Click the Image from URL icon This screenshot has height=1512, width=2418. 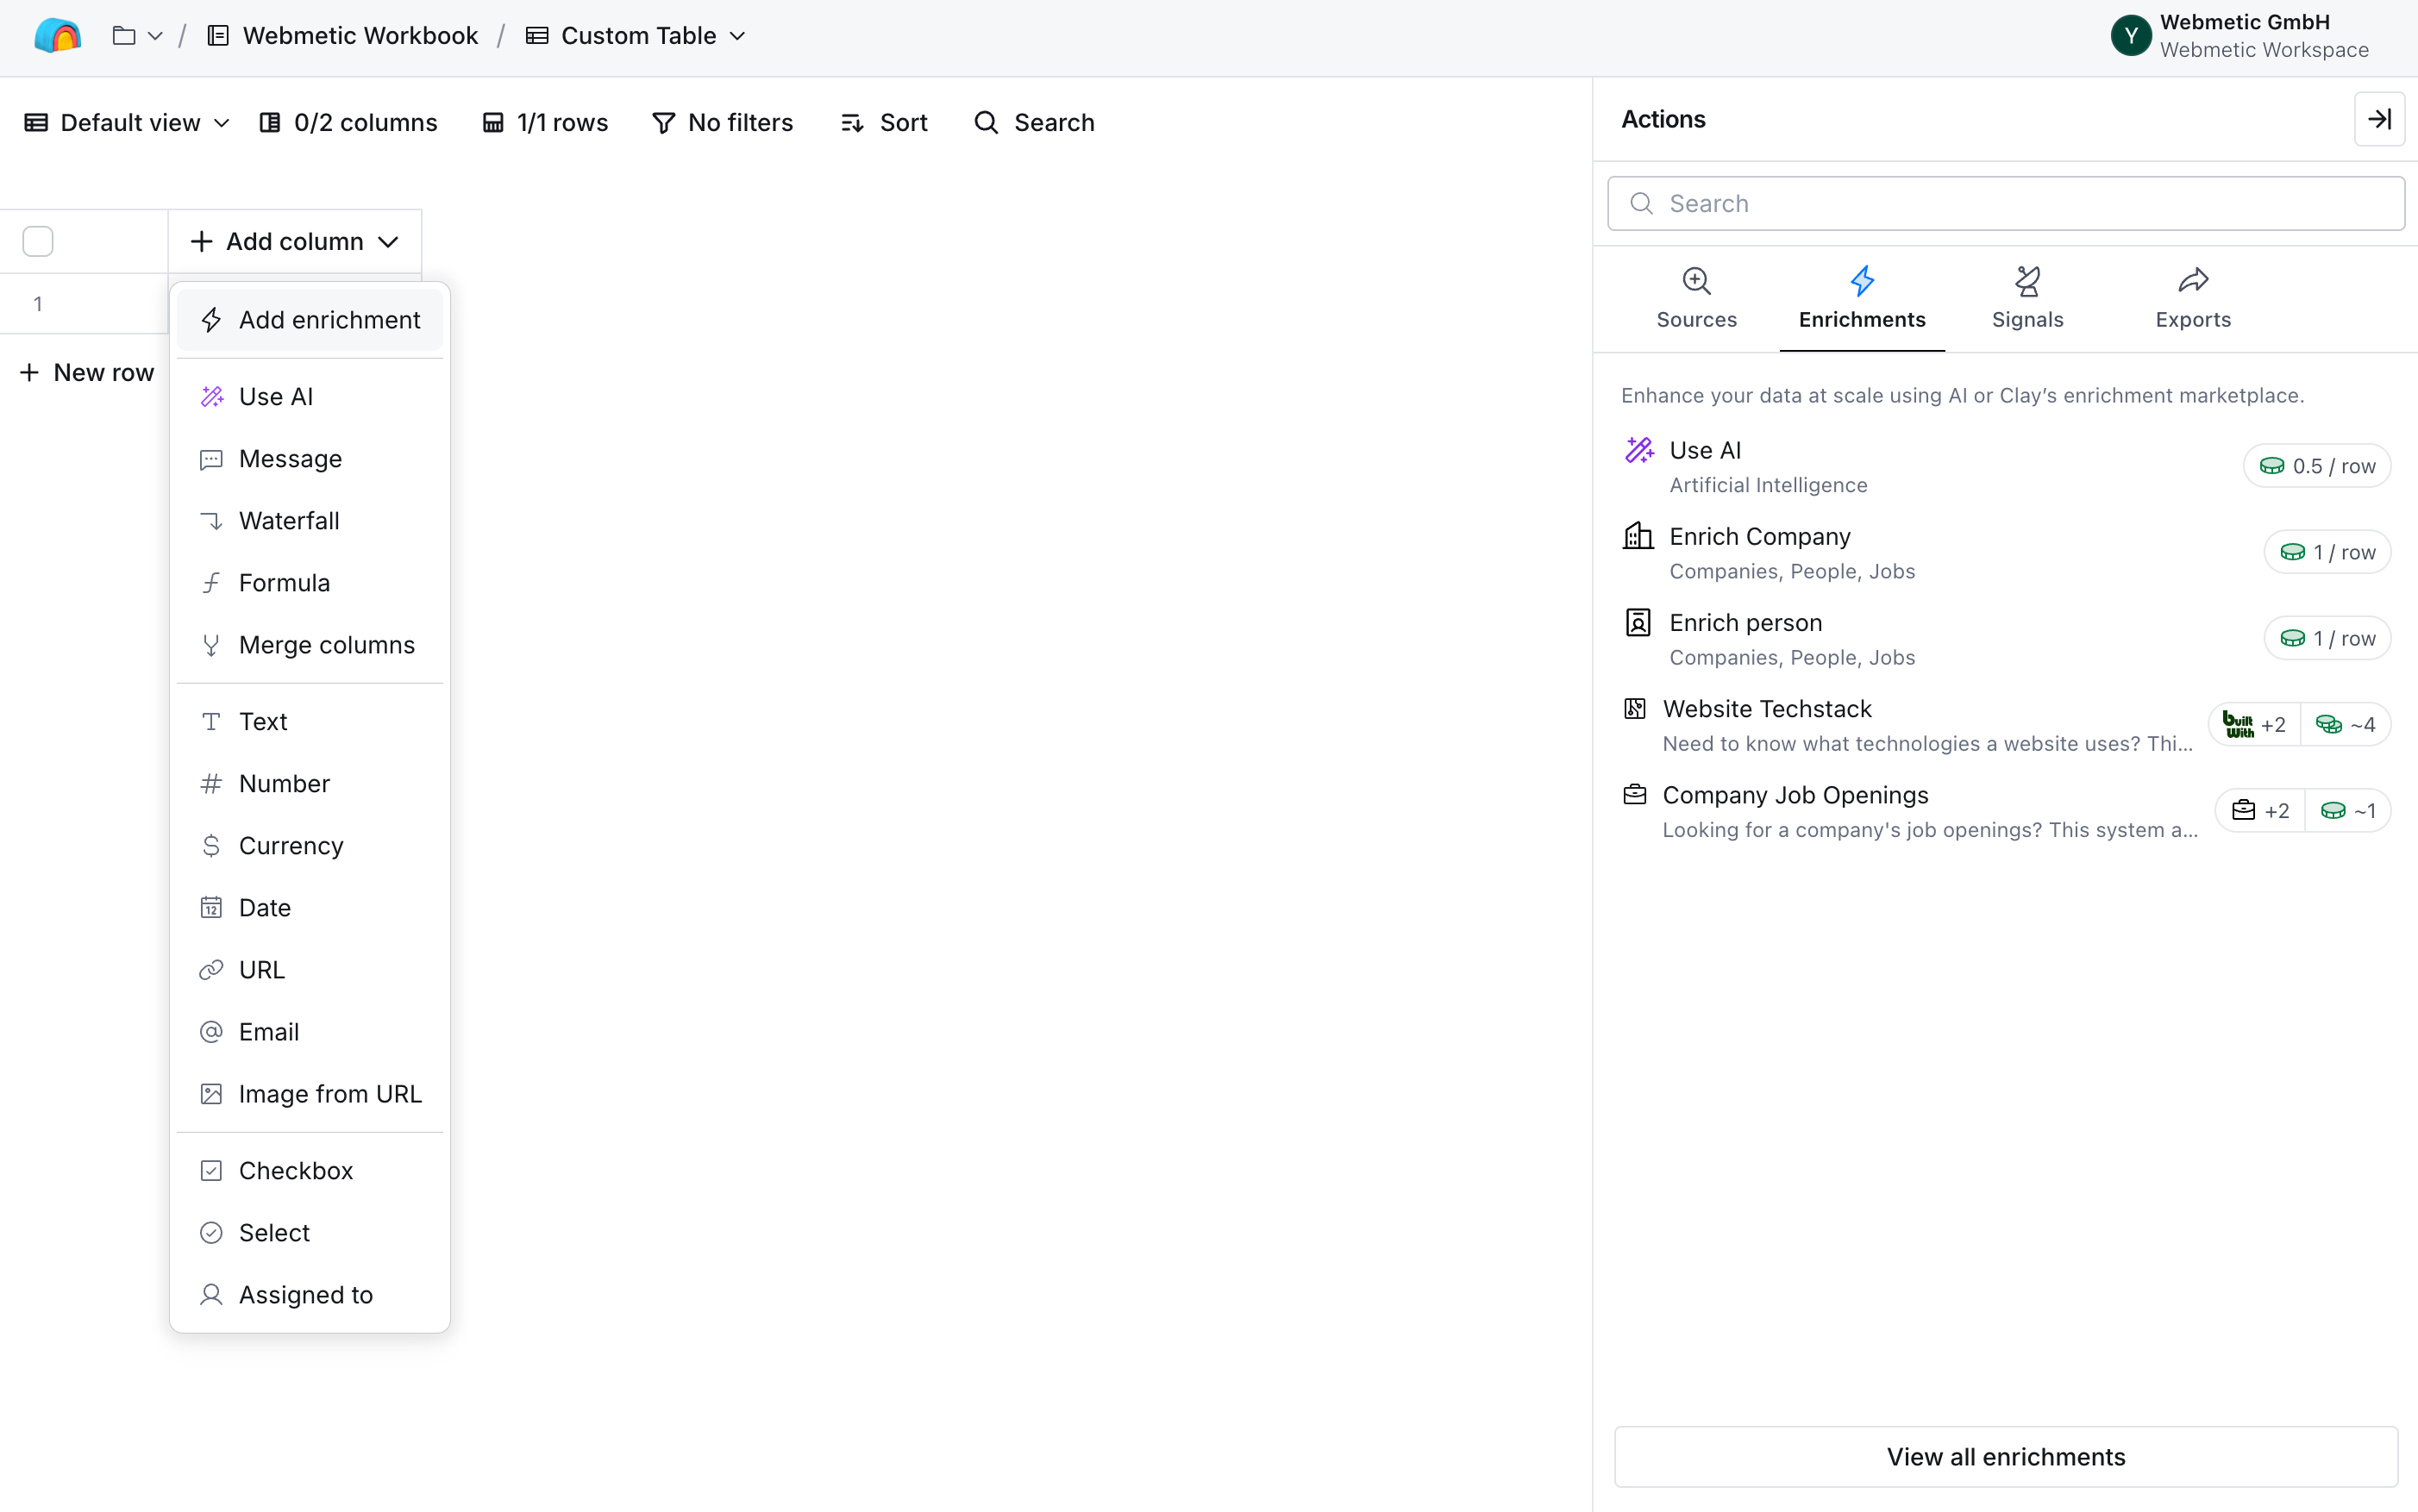point(211,1094)
